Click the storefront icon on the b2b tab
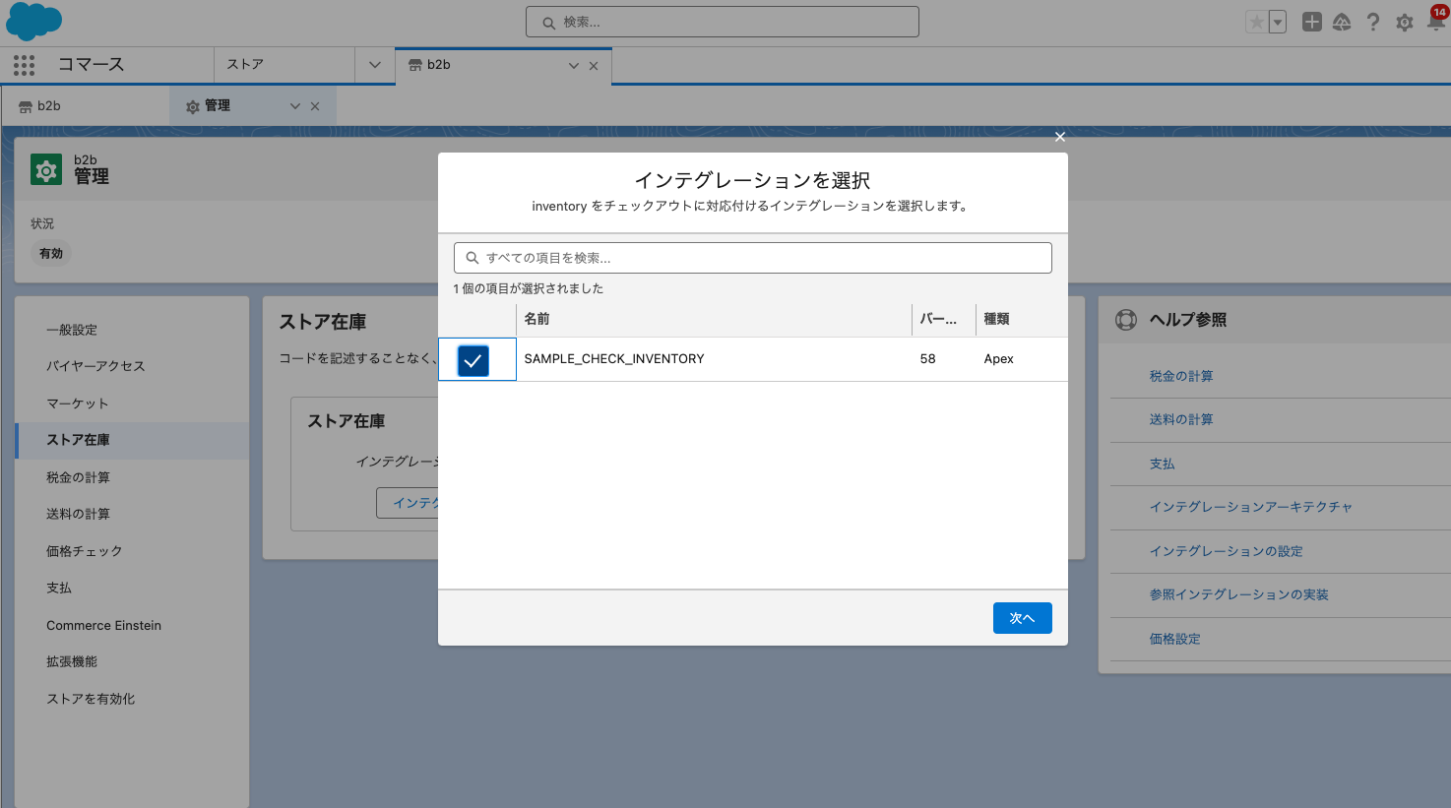Image resolution: width=1451 pixels, height=808 pixels. pyautogui.click(x=412, y=65)
